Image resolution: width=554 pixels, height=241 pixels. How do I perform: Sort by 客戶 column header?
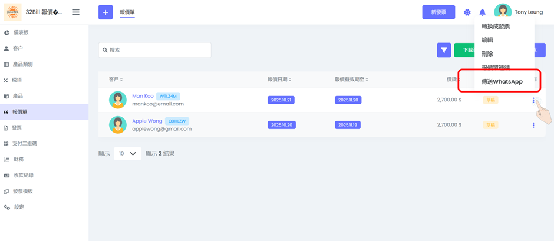[x=116, y=79]
